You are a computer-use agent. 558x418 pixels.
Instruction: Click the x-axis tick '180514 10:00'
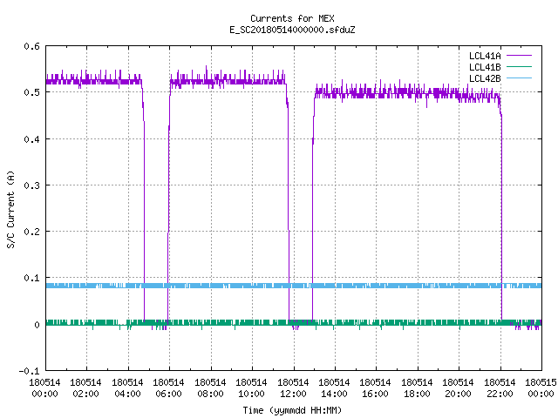pyautogui.click(x=251, y=388)
